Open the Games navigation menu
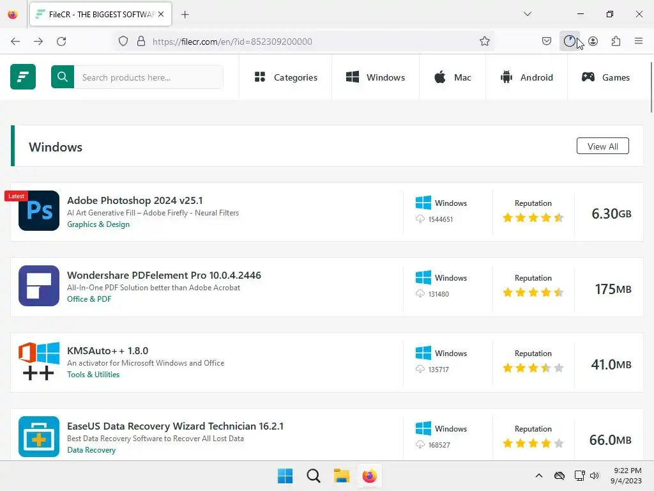 point(605,77)
